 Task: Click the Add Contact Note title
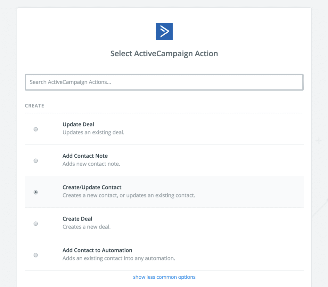[85, 156]
